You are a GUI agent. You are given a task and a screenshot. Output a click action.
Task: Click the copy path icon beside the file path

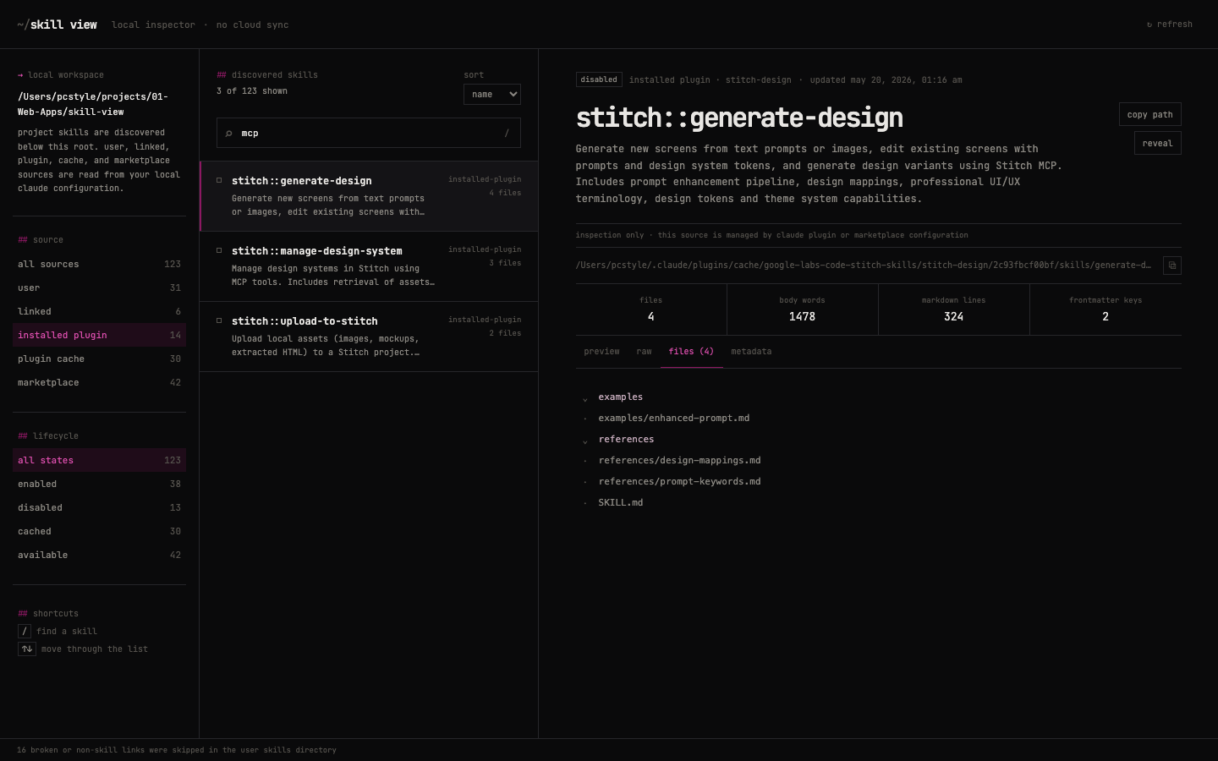pyautogui.click(x=1171, y=266)
